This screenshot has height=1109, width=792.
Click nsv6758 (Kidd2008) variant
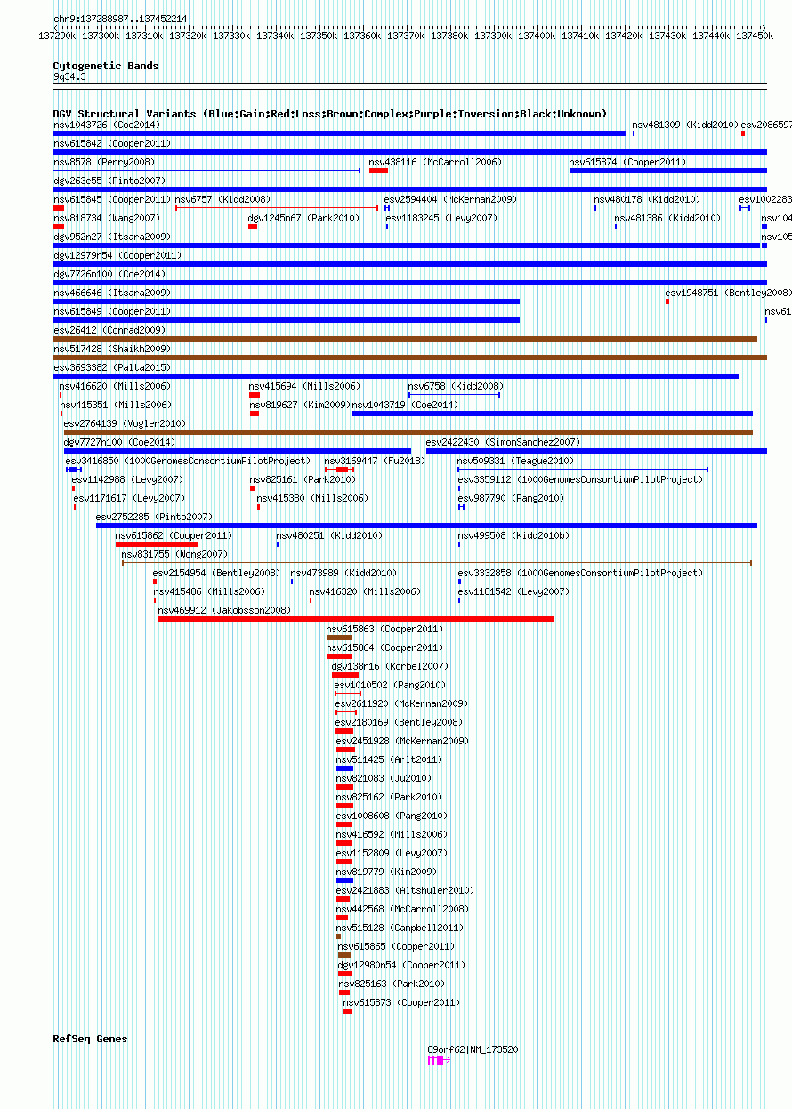pos(456,386)
